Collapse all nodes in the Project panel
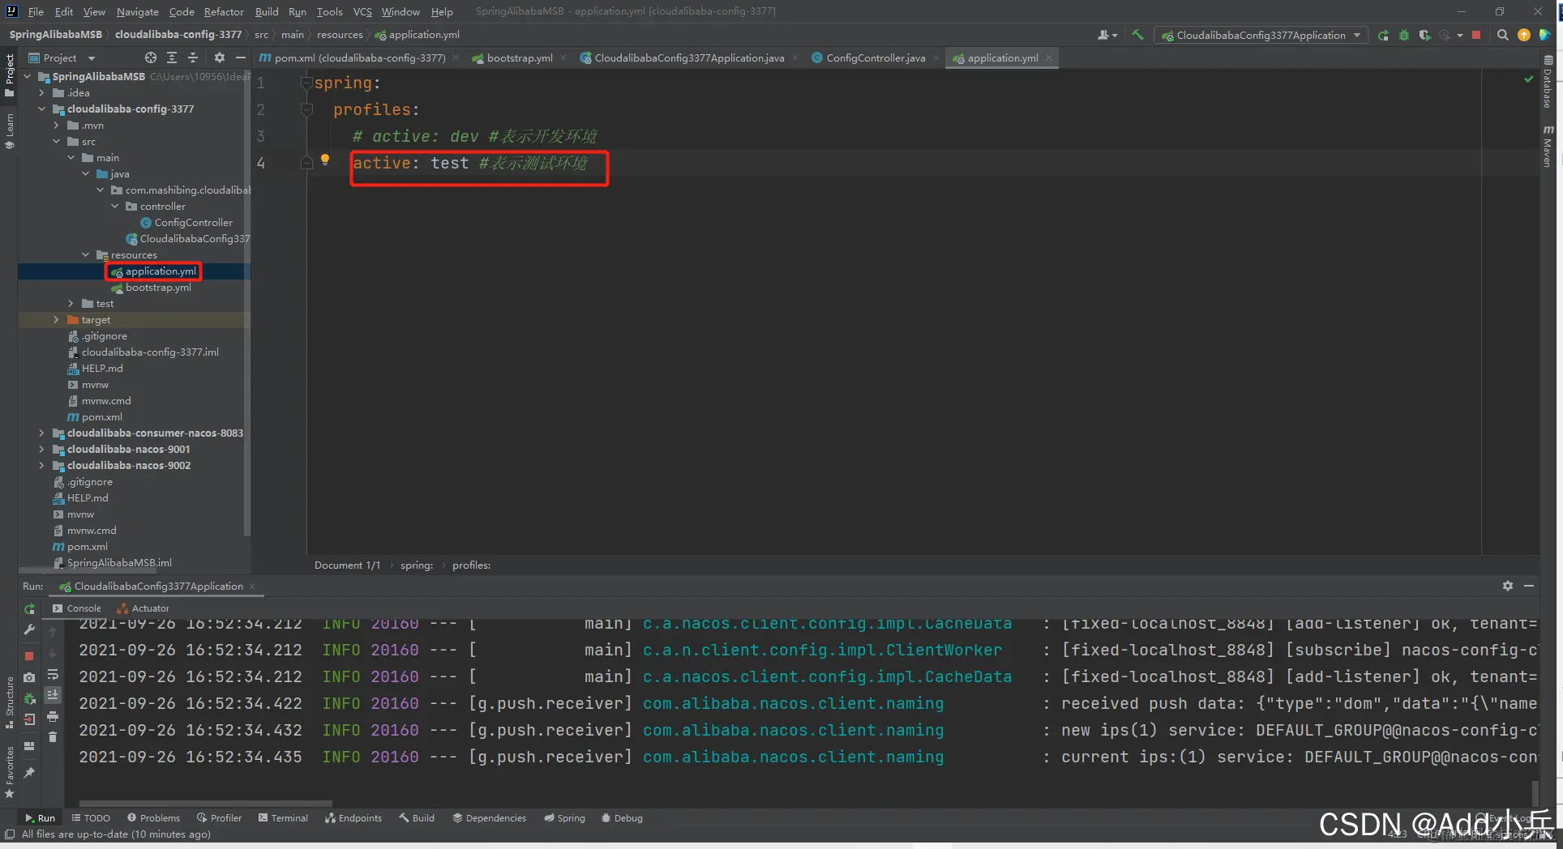Screen dimensions: 1563x849 [x=193, y=58]
